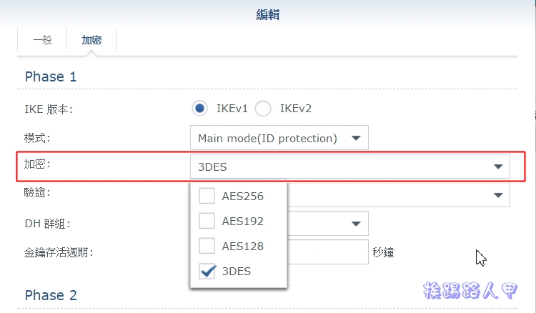Viewport: 536px width, 313px height.
Task: Click the 3DES option label
Action: click(237, 271)
